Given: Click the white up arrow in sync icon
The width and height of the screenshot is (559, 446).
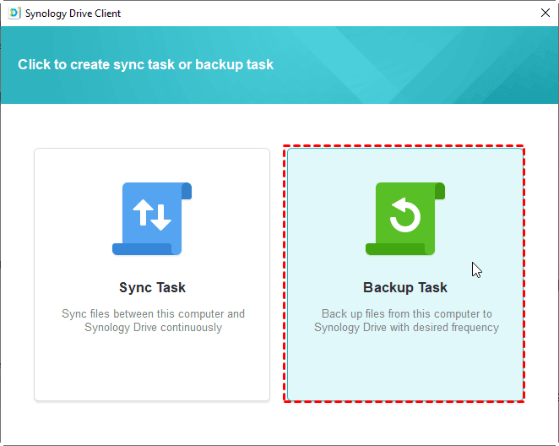Looking at the screenshot, I should [x=143, y=215].
